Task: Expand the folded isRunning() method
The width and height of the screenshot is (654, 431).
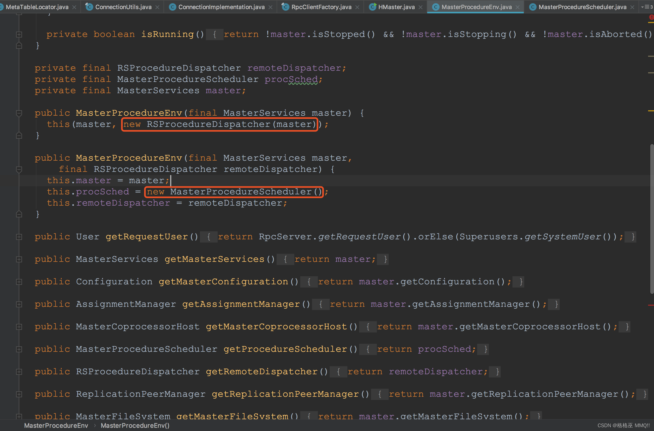Action: pos(19,34)
